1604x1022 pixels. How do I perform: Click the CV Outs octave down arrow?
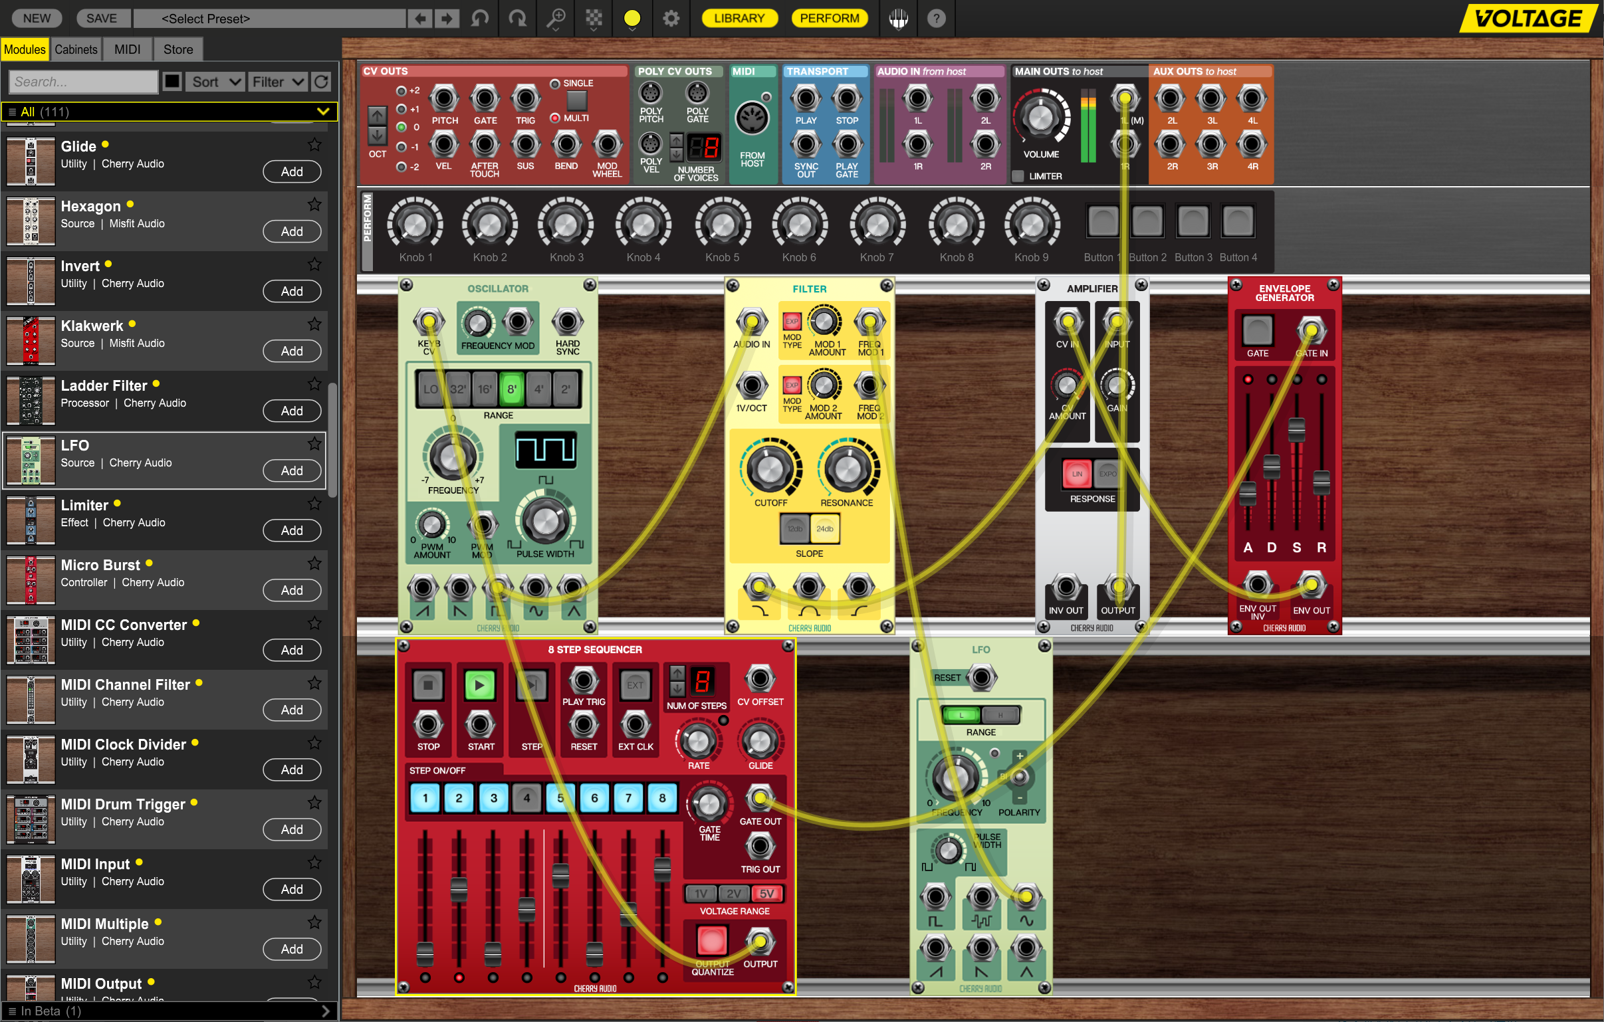coord(377,135)
